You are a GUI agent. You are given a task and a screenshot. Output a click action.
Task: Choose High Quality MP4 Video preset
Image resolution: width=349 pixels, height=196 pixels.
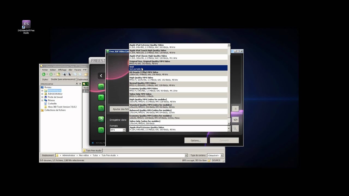click(178, 79)
